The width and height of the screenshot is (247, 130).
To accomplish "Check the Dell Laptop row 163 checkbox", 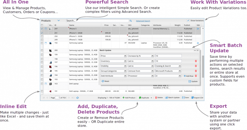I will coord(42,84).
